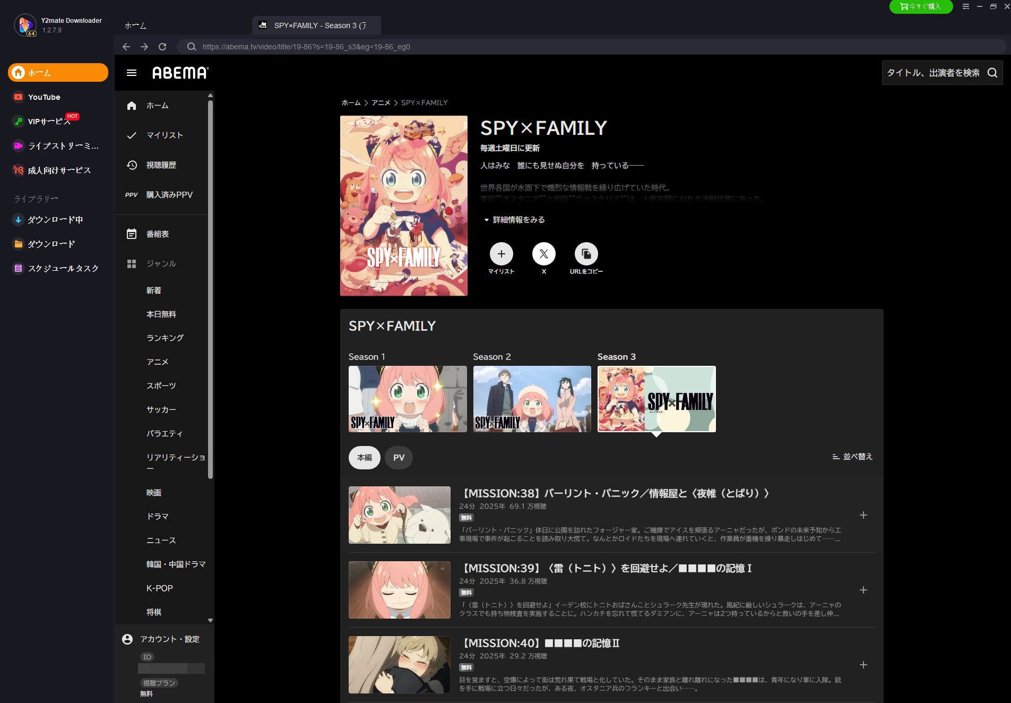The image size is (1011, 703).
Task: Switch to the ホーム browser tab
Action: (x=135, y=25)
